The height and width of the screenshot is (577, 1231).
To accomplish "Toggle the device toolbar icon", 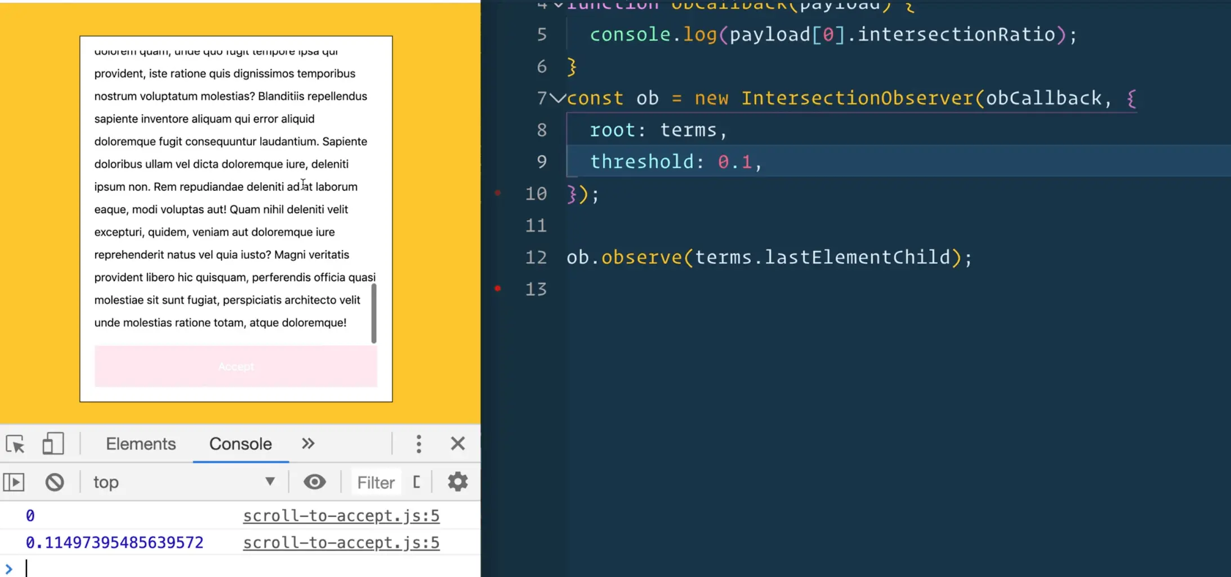I will (x=53, y=444).
